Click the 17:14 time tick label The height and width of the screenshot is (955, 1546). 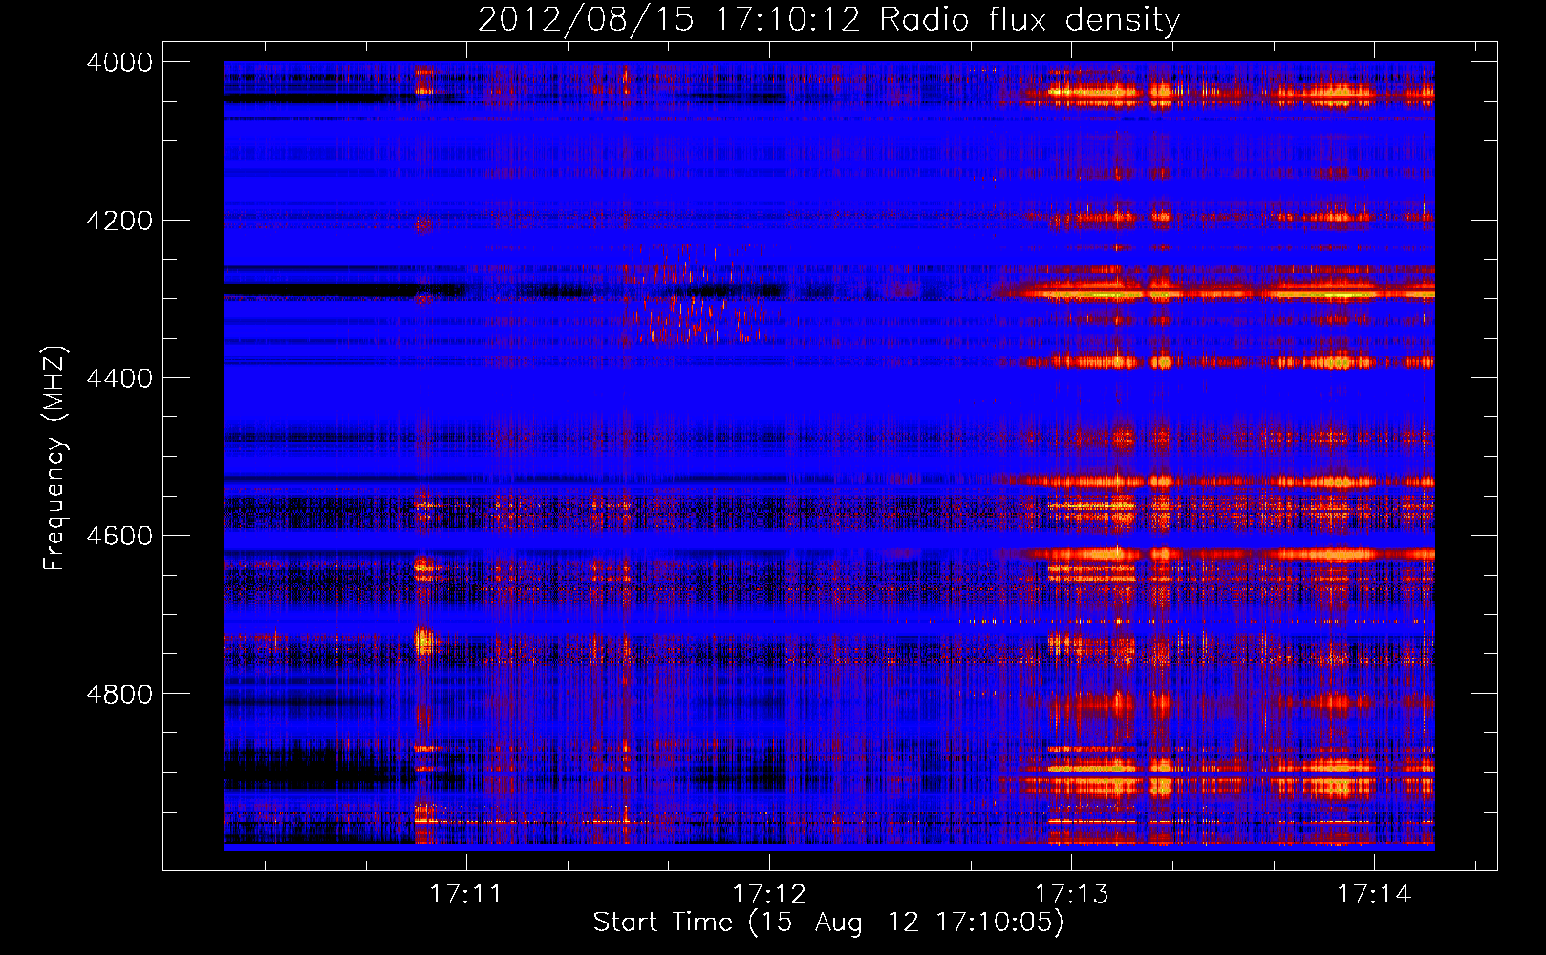pyautogui.click(x=1374, y=894)
